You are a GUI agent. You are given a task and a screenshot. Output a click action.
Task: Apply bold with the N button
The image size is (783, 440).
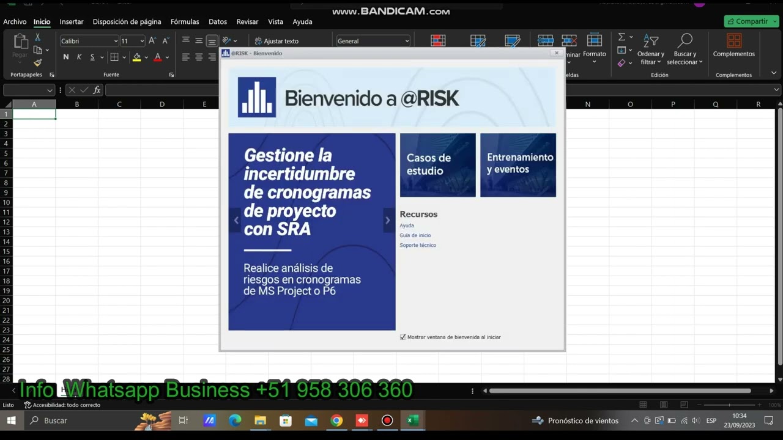(66, 57)
